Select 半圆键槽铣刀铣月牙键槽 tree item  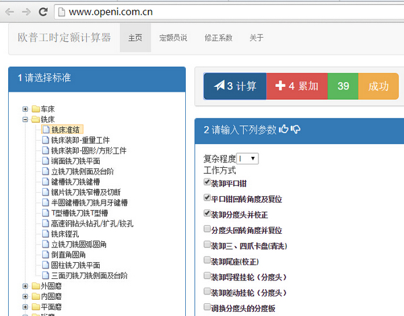(89, 203)
